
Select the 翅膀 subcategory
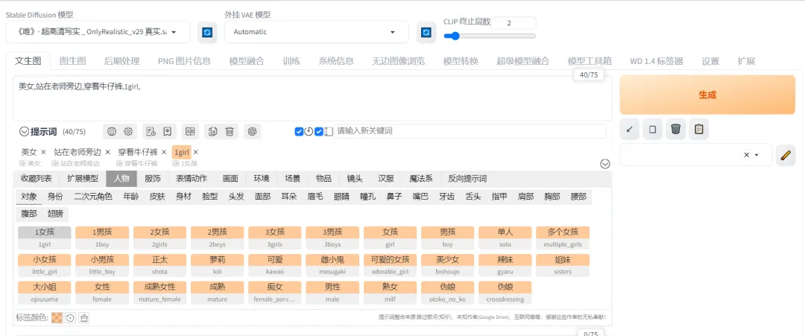pos(55,215)
